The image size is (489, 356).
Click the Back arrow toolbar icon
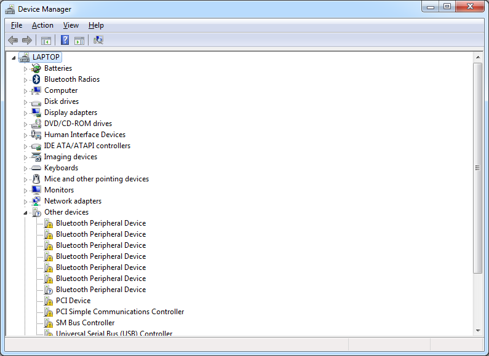(13, 40)
